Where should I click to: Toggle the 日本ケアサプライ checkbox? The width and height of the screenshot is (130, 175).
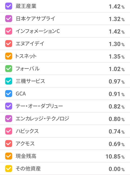click(9, 19)
